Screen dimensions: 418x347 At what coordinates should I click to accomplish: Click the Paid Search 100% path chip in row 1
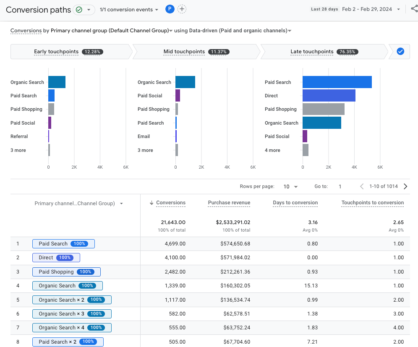click(63, 244)
